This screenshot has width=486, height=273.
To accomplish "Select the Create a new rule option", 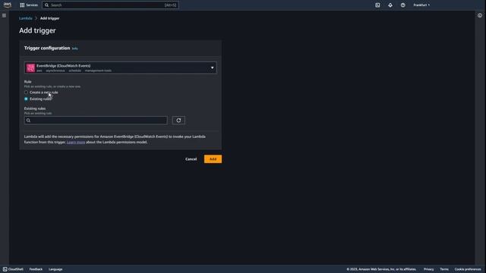I will coord(26,93).
